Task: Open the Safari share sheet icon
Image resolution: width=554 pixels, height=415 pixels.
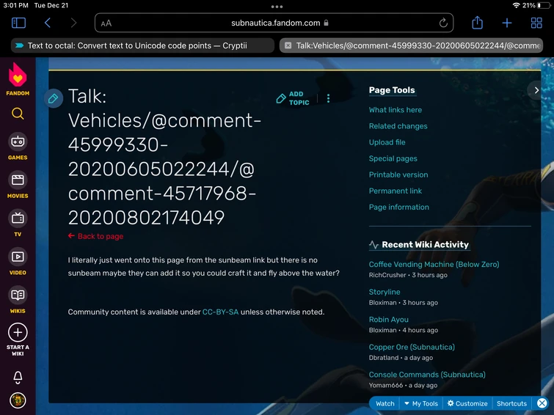Action: pyautogui.click(x=477, y=23)
